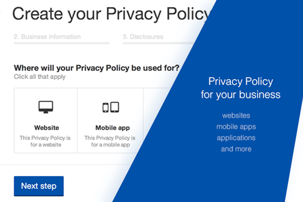
Task: Click "websites" in the blue panel
Action: (236, 116)
